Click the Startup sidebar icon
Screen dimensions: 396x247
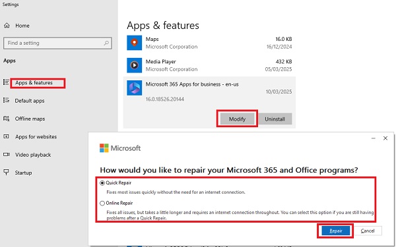tap(6, 173)
